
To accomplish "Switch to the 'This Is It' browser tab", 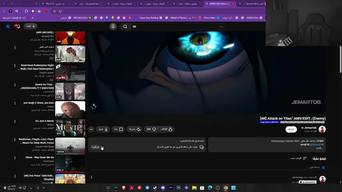I will (56, 4).
